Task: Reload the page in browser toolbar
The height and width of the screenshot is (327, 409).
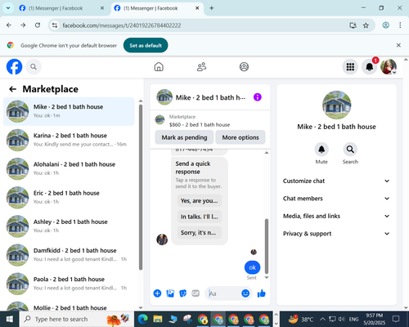Action: tap(38, 25)
